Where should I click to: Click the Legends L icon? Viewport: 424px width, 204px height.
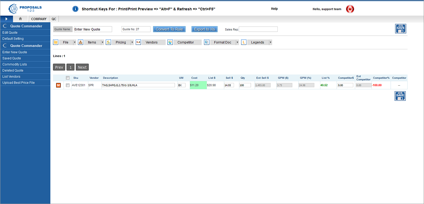pyautogui.click(x=244, y=42)
